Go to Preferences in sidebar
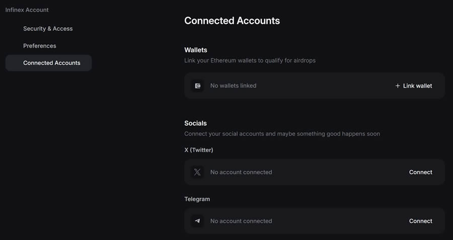 tap(40, 46)
